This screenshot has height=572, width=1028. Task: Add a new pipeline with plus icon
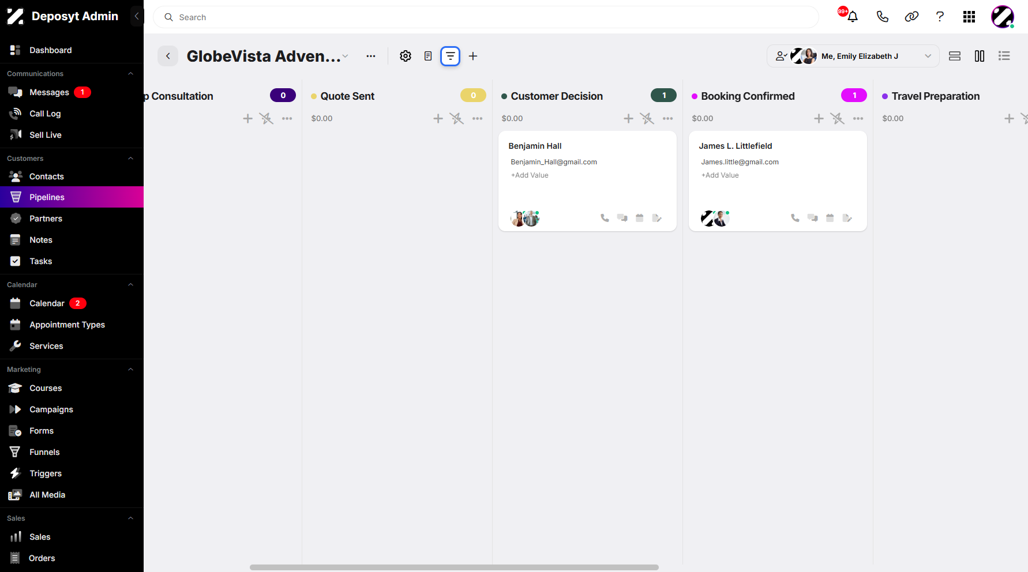click(x=473, y=56)
